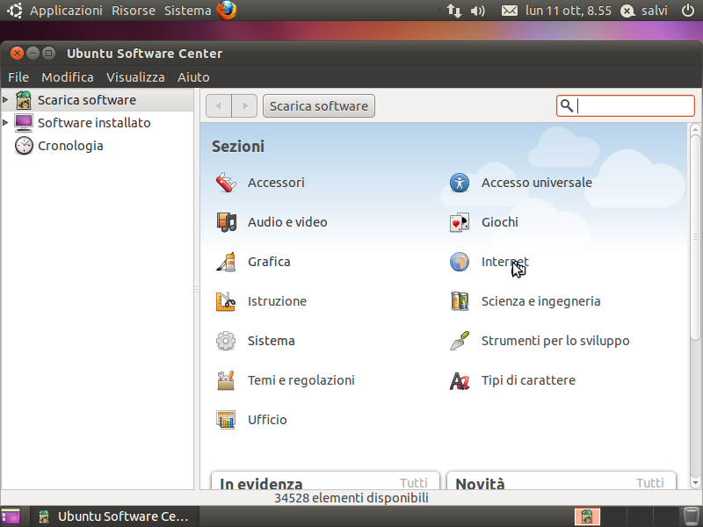Open the network connections indicator
This screenshot has height=527, width=703.
click(454, 11)
